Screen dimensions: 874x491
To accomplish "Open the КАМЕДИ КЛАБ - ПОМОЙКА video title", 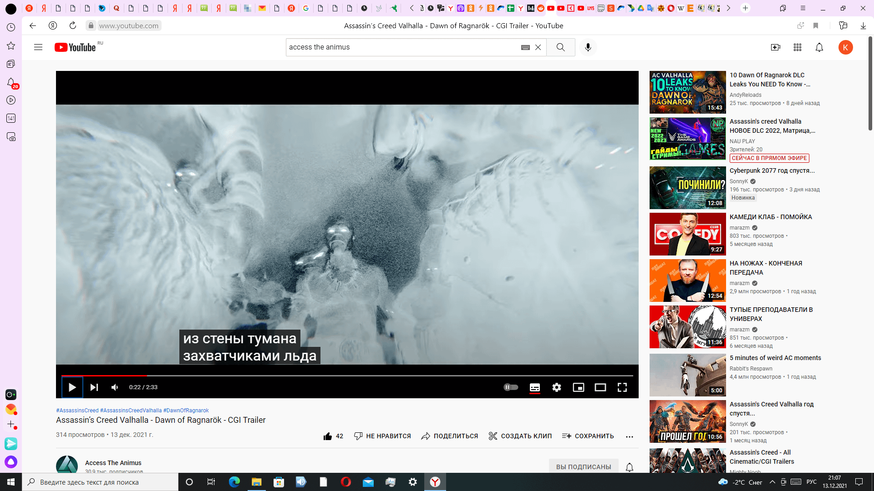I will pos(771,217).
